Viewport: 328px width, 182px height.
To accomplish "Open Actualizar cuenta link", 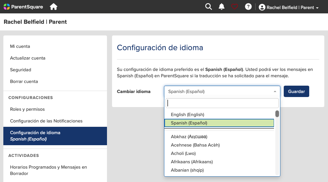I will [x=28, y=58].
